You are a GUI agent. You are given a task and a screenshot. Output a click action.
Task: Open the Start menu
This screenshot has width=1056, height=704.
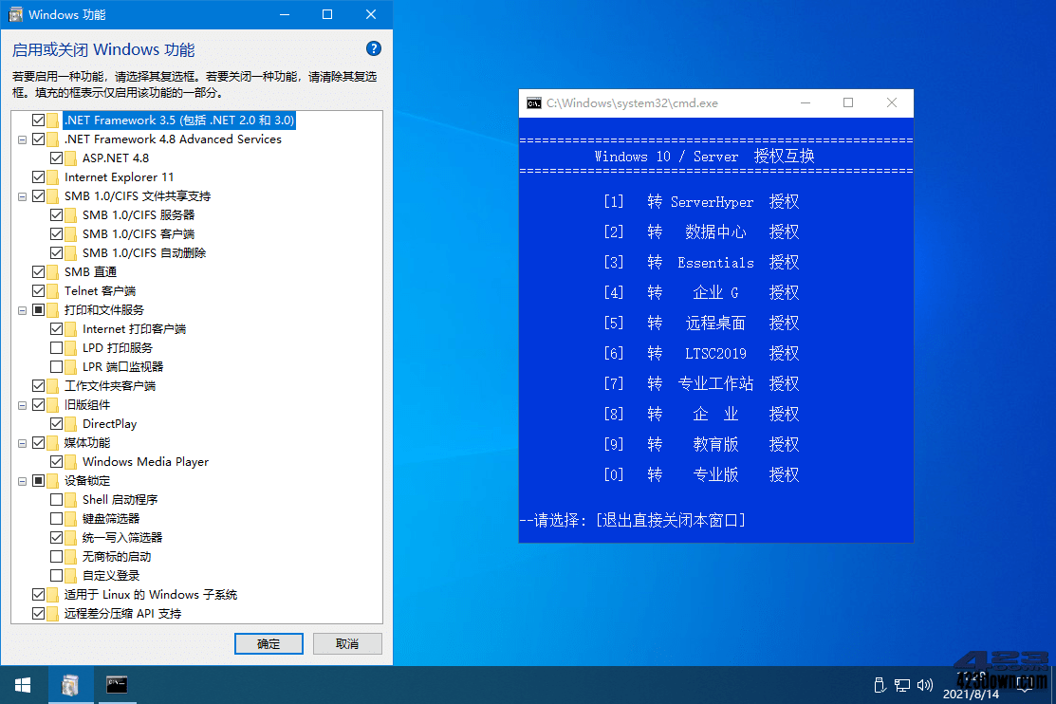(x=21, y=684)
